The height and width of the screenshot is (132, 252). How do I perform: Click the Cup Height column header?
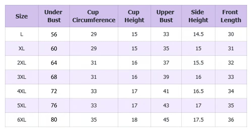click(x=134, y=16)
